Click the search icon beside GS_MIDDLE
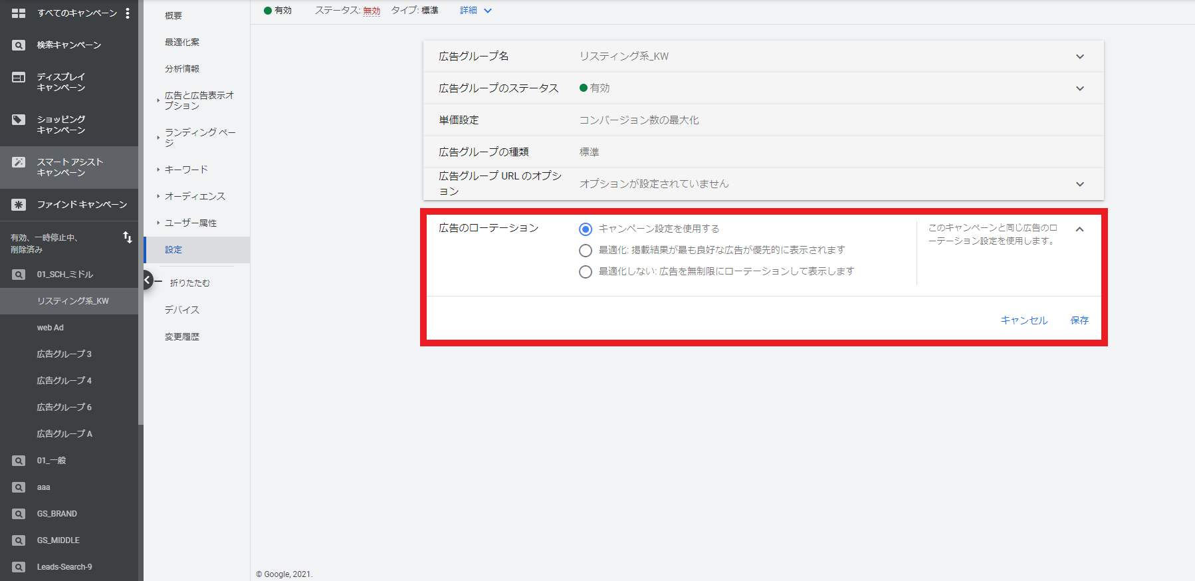The width and height of the screenshot is (1195, 581). 19,540
